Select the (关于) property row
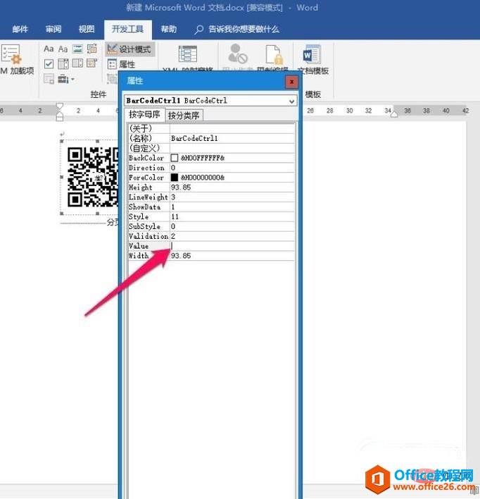This screenshot has height=499, width=480. tap(211, 128)
